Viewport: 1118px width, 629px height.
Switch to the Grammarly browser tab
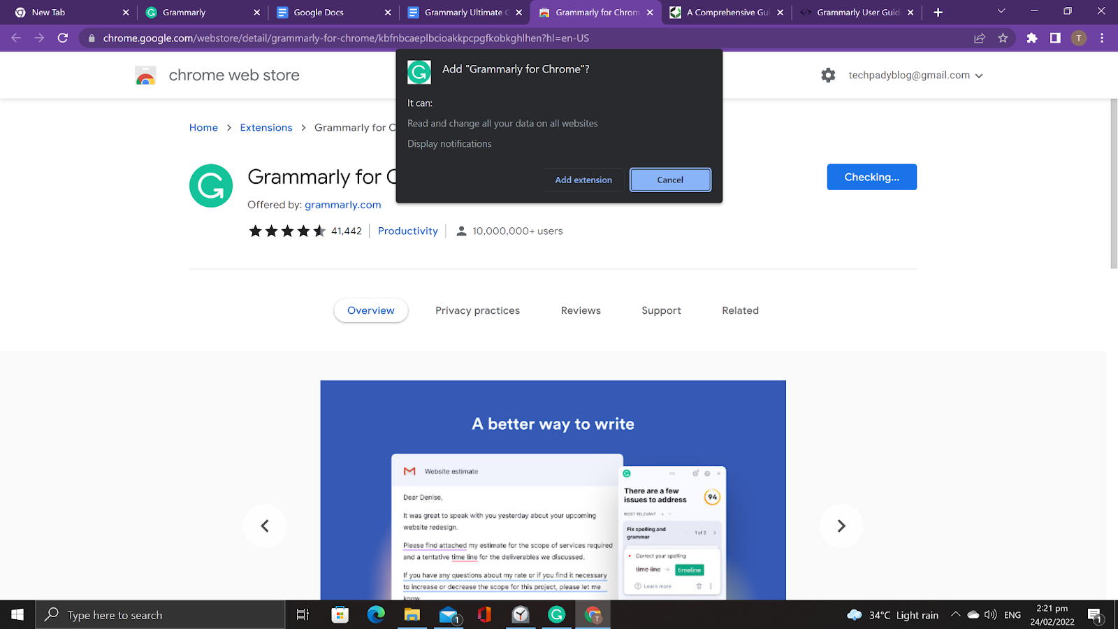203,13
